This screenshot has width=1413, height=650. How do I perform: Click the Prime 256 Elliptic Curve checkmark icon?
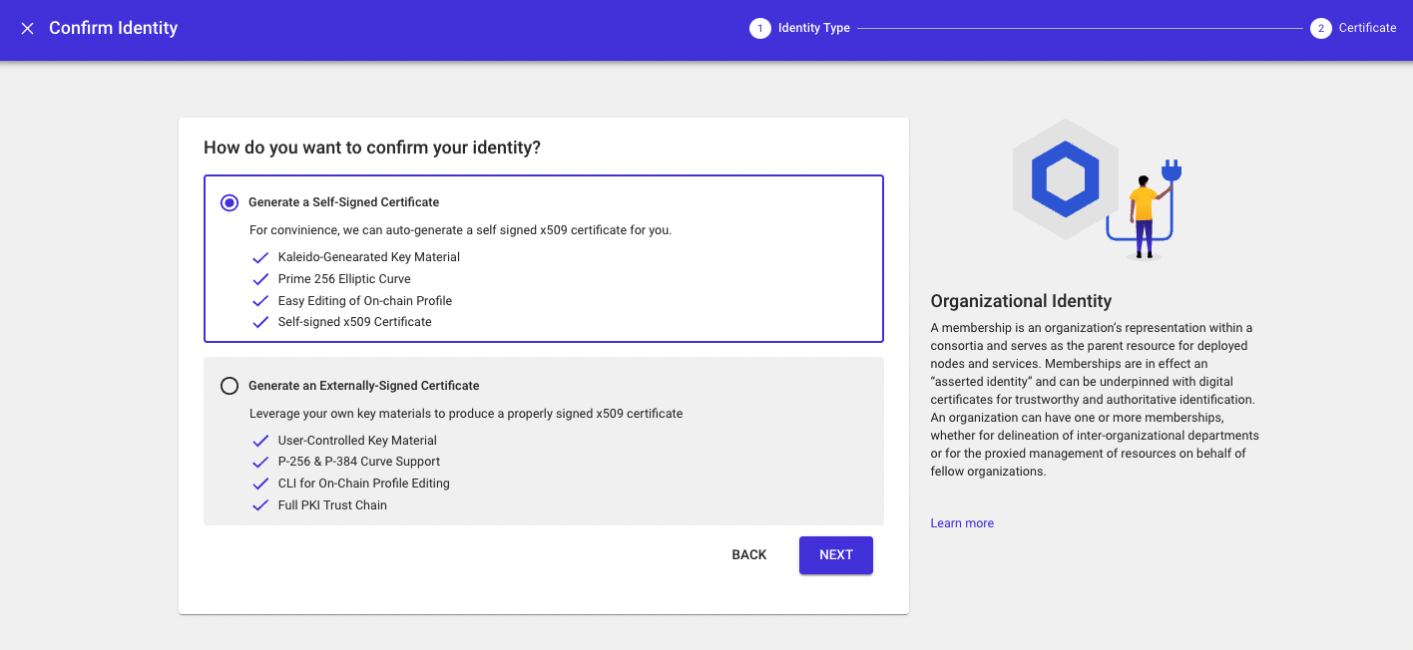[260, 279]
